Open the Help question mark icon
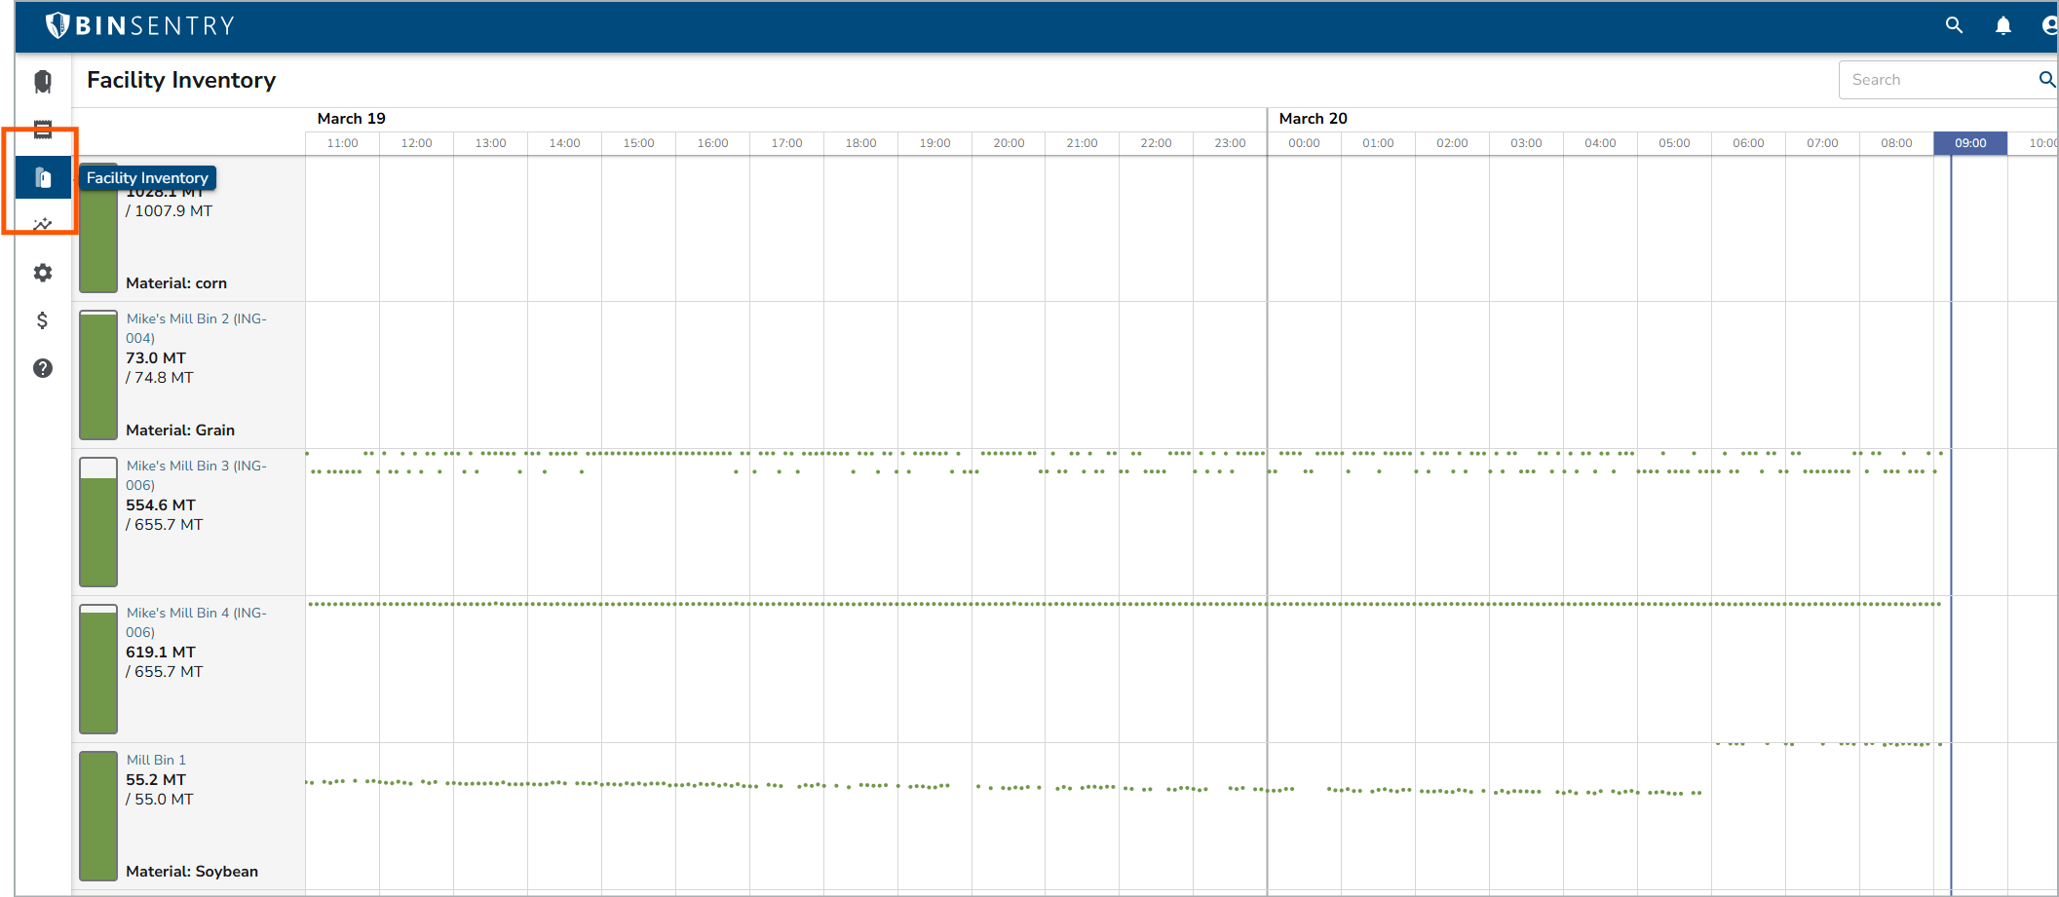Viewport: 2059px width, 897px height. pyautogui.click(x=42, y=368)
